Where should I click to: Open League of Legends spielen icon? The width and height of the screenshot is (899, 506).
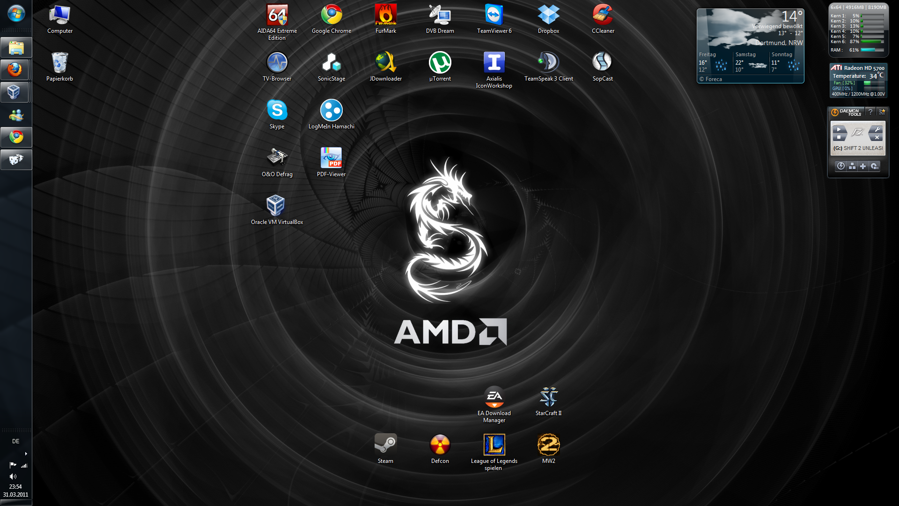click(x=494, y=445)
